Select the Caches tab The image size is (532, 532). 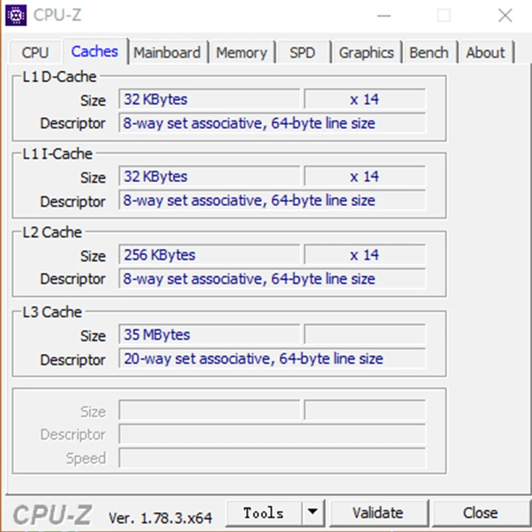click(x=94, y=52)
